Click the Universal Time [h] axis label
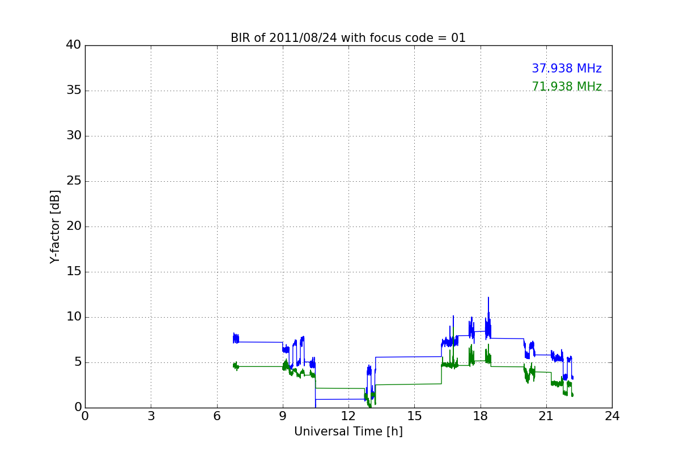Image resolution: width=680 pixels, height=453 pixels. [x=348, y=431]
